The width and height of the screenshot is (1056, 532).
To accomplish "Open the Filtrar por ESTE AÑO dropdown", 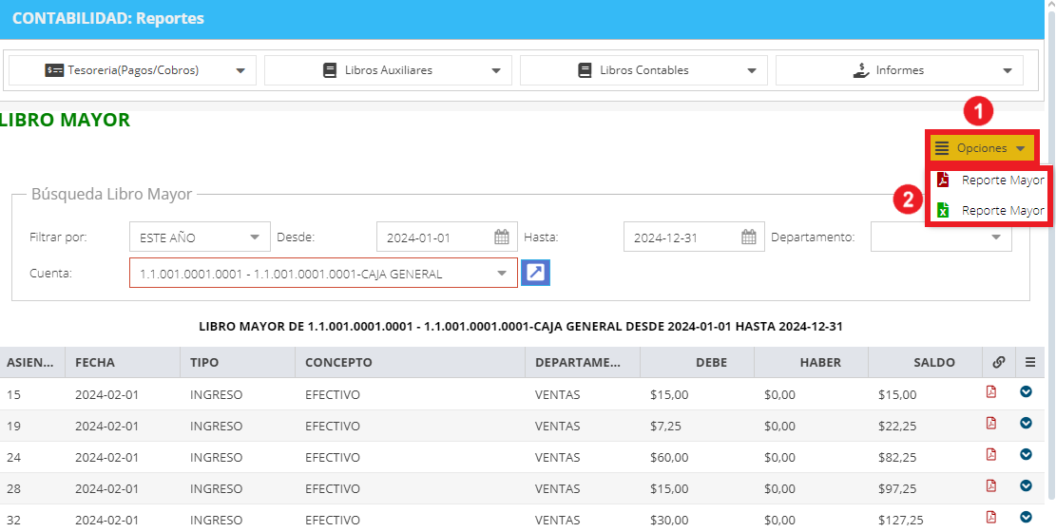I will (x=200, y=237).
